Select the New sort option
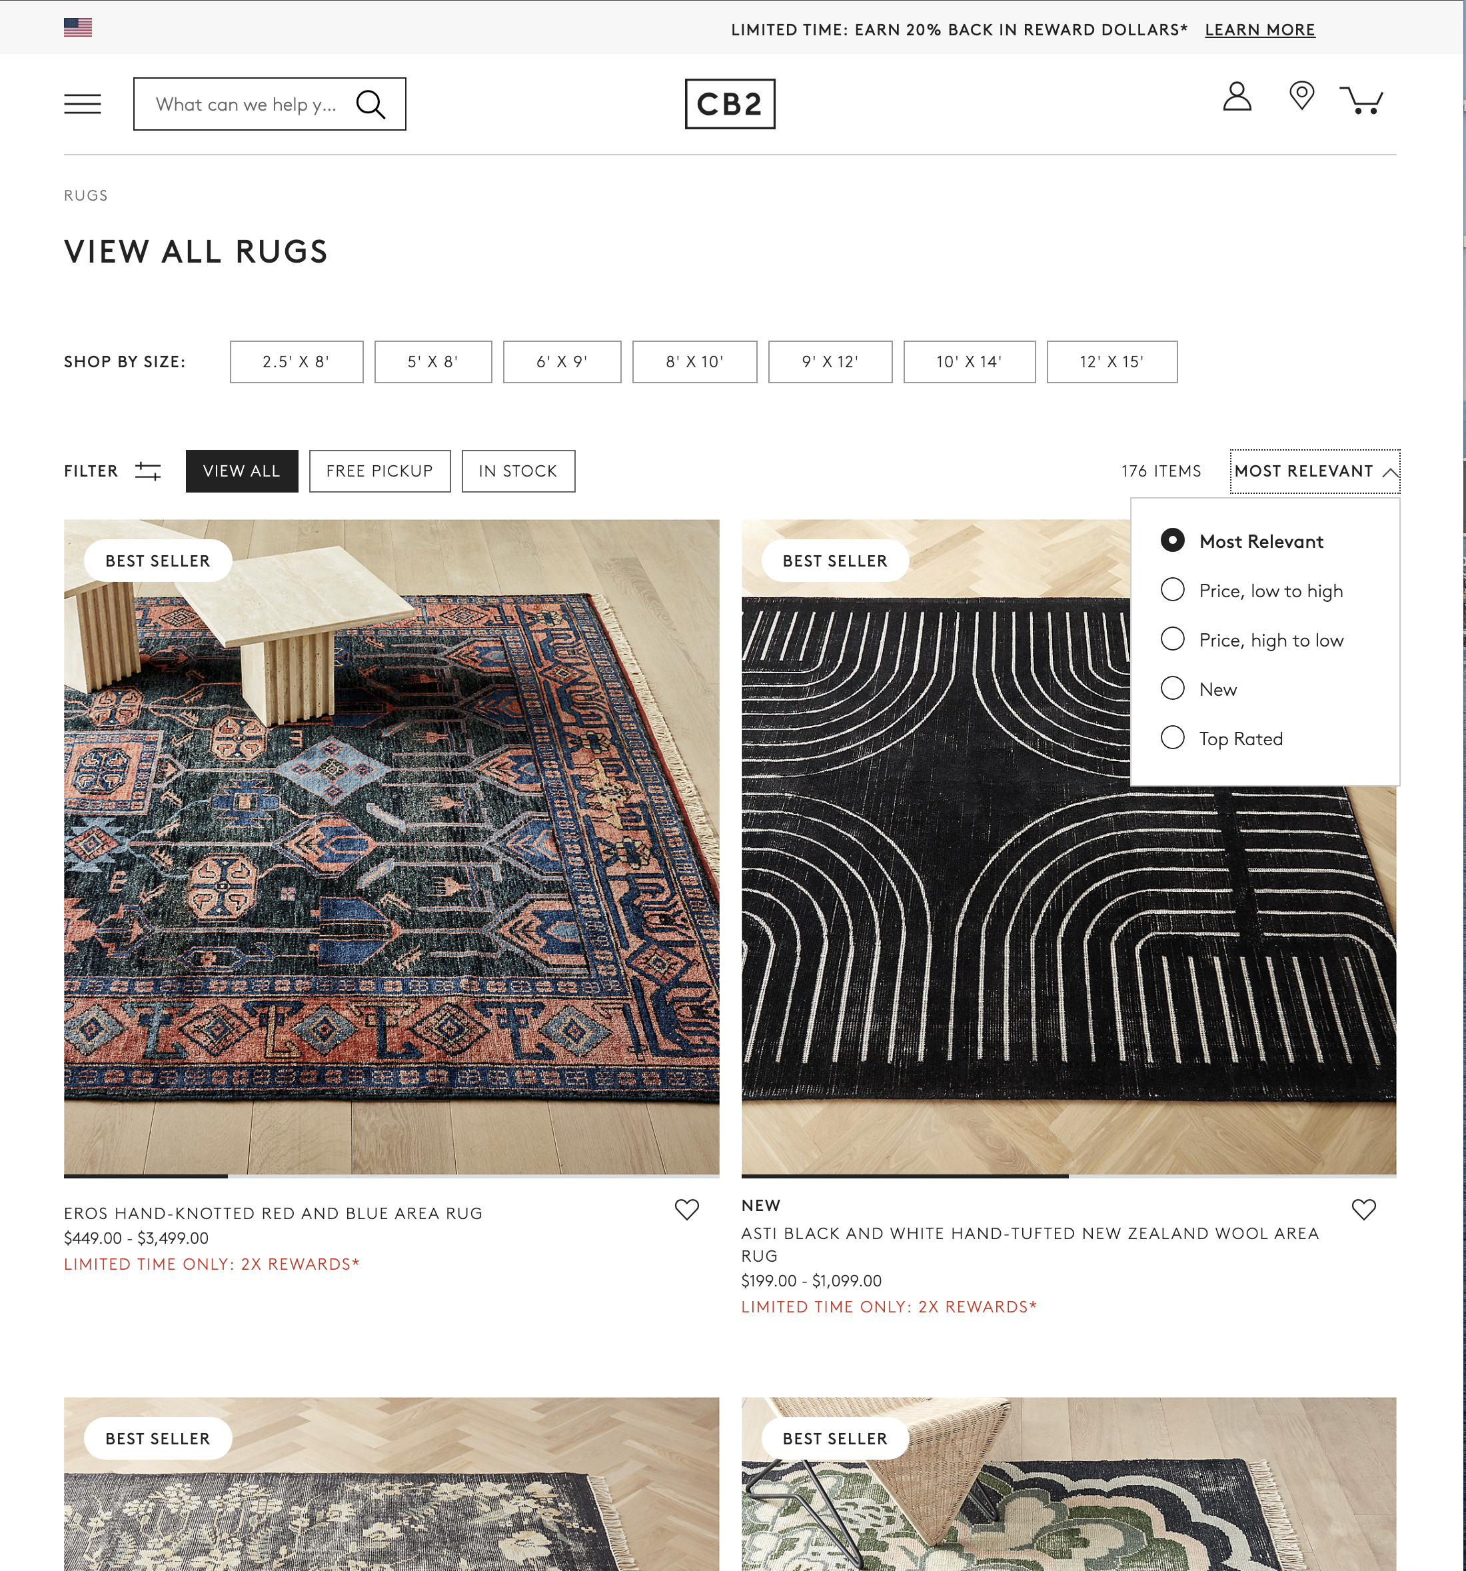The height and width of the screenshot is (1571, 1466). coord(1173,689)
